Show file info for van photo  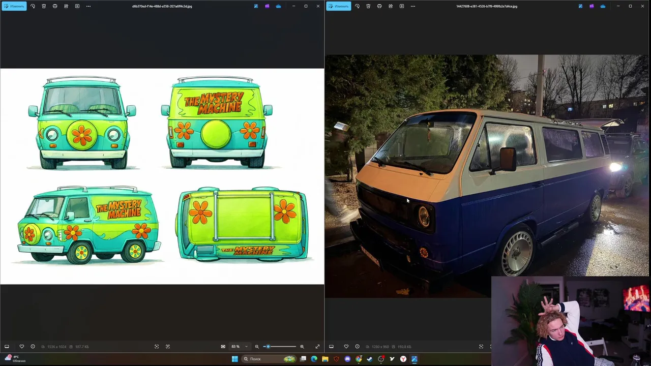click(357, 347)
